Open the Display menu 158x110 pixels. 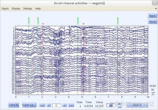point(16,8)
